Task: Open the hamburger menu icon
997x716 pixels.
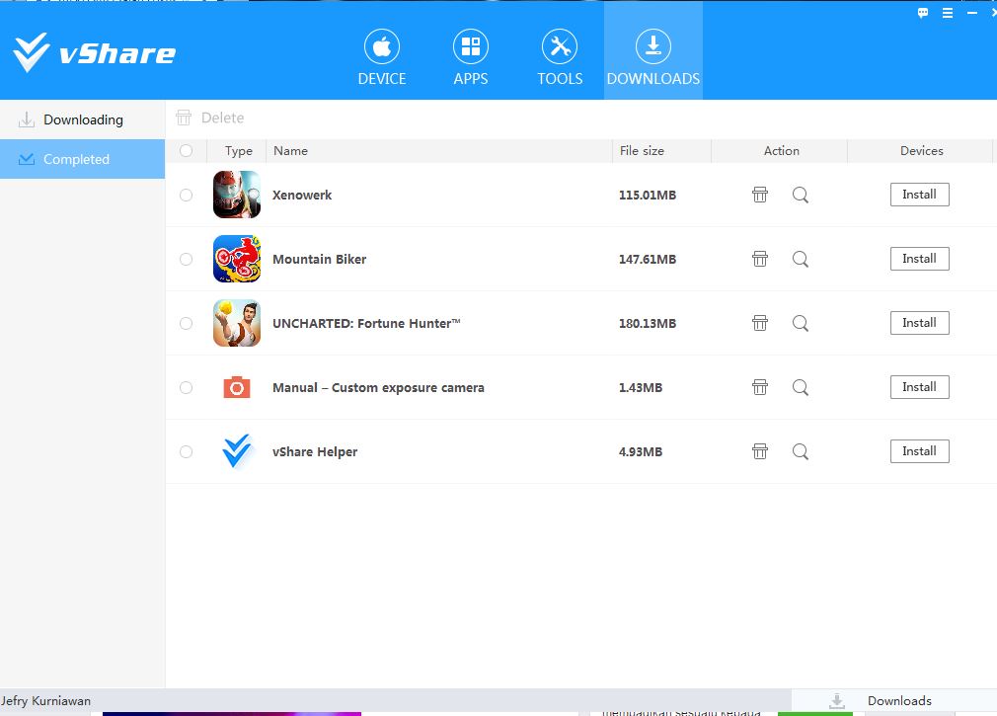Action: pos(946,13)
